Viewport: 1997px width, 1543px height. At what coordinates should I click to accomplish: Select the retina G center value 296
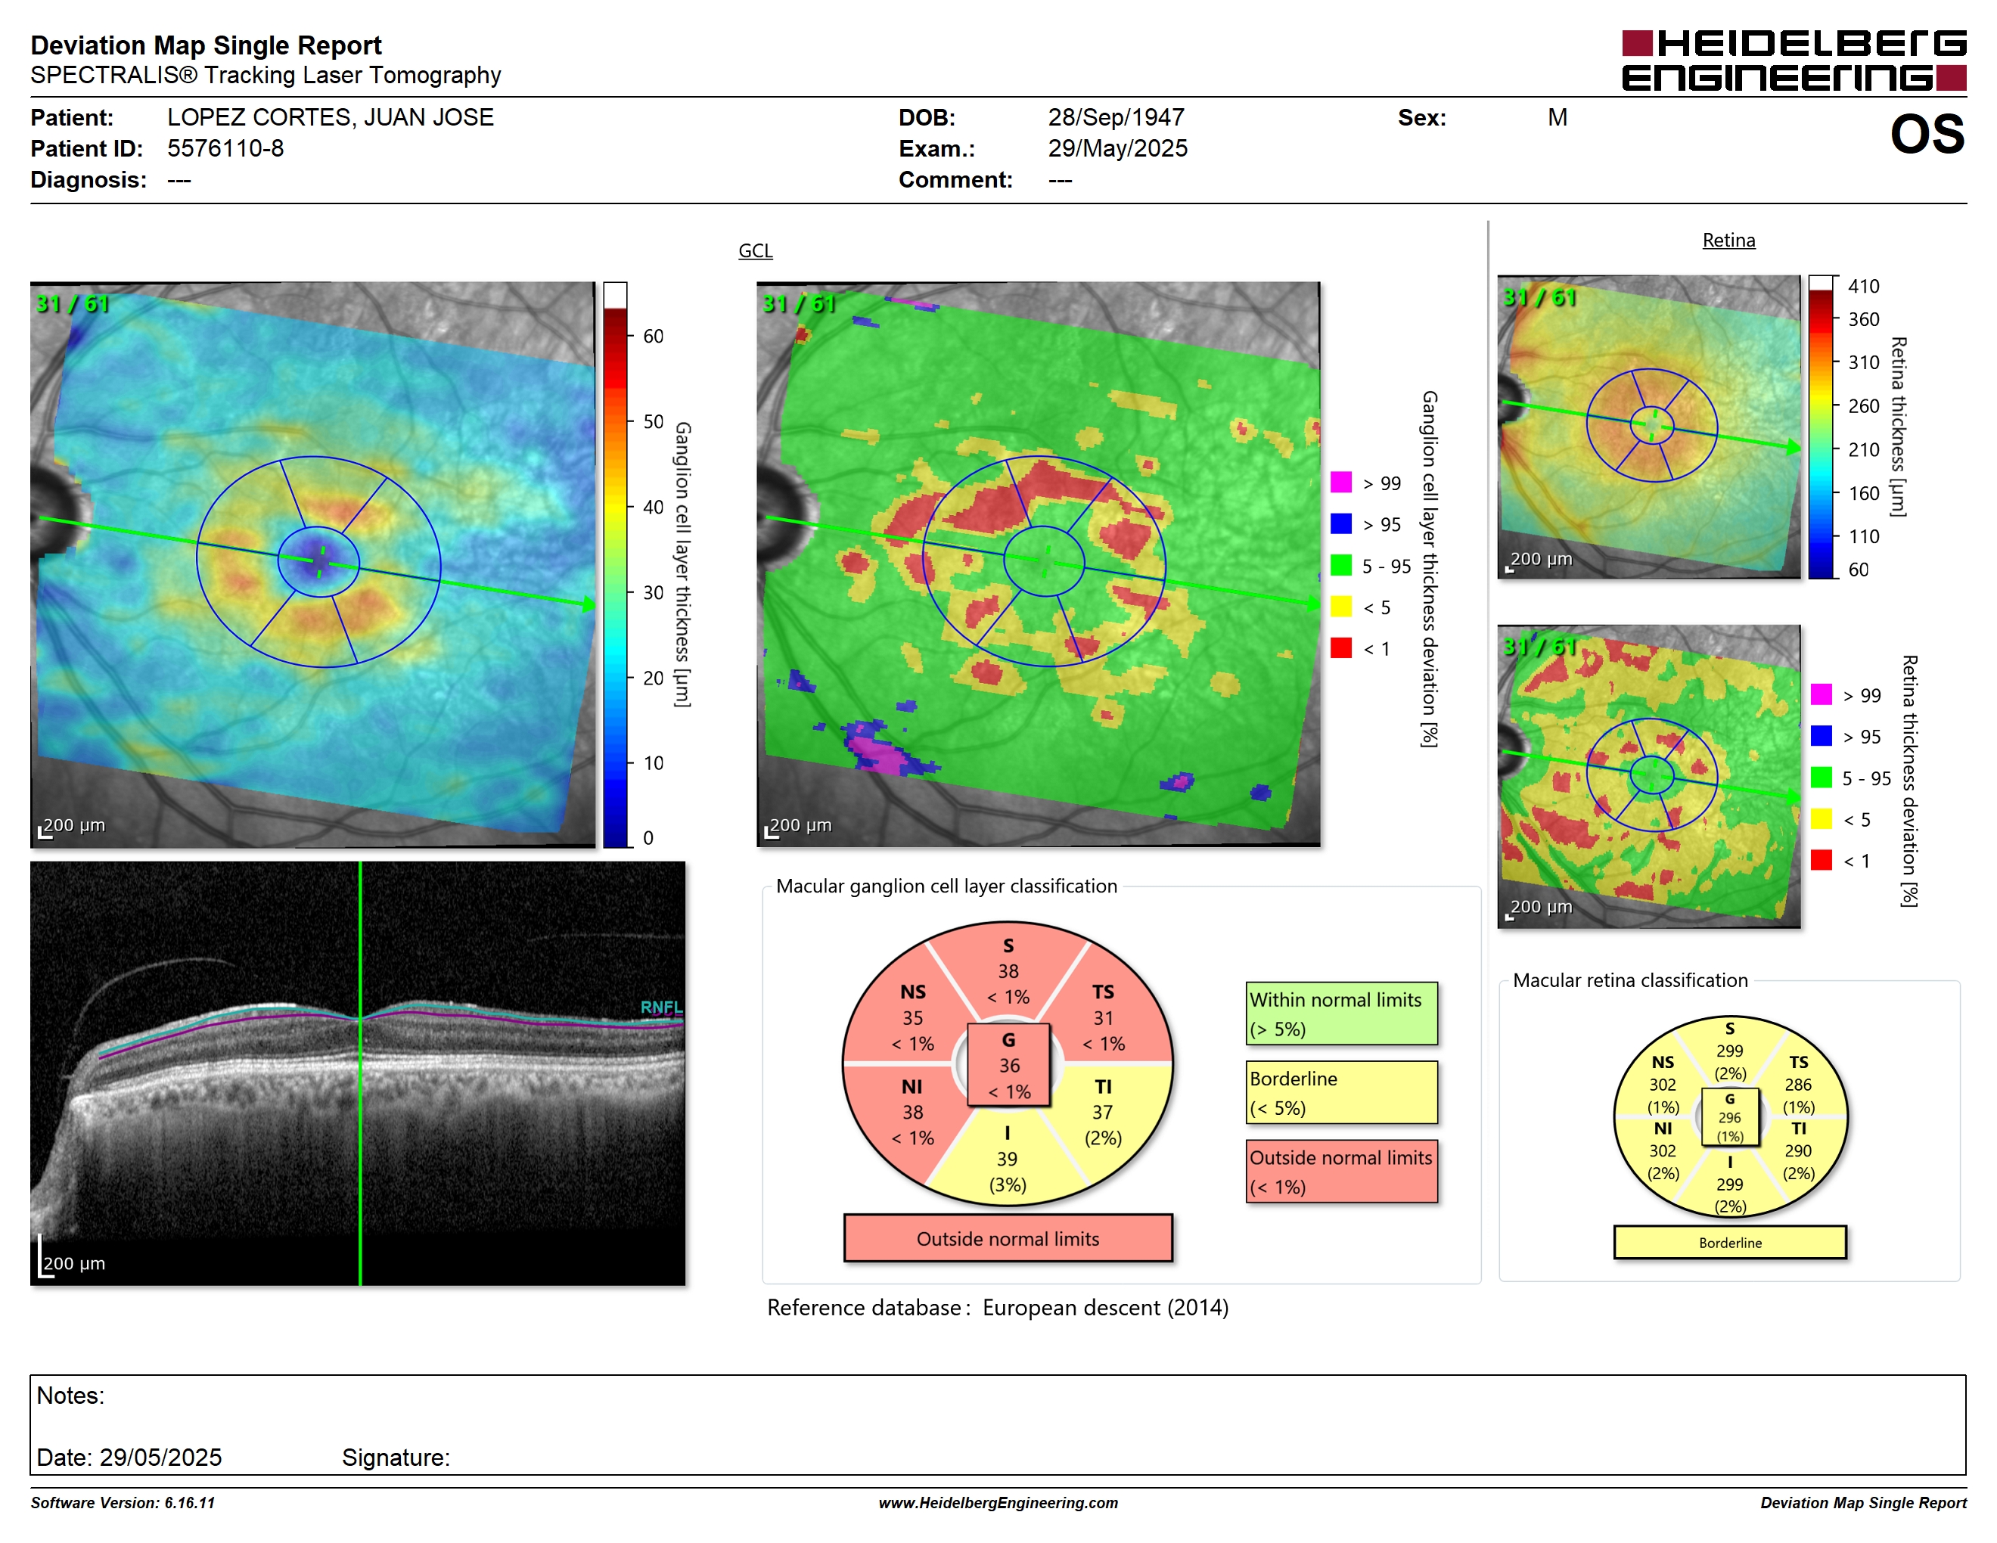1729,1117
